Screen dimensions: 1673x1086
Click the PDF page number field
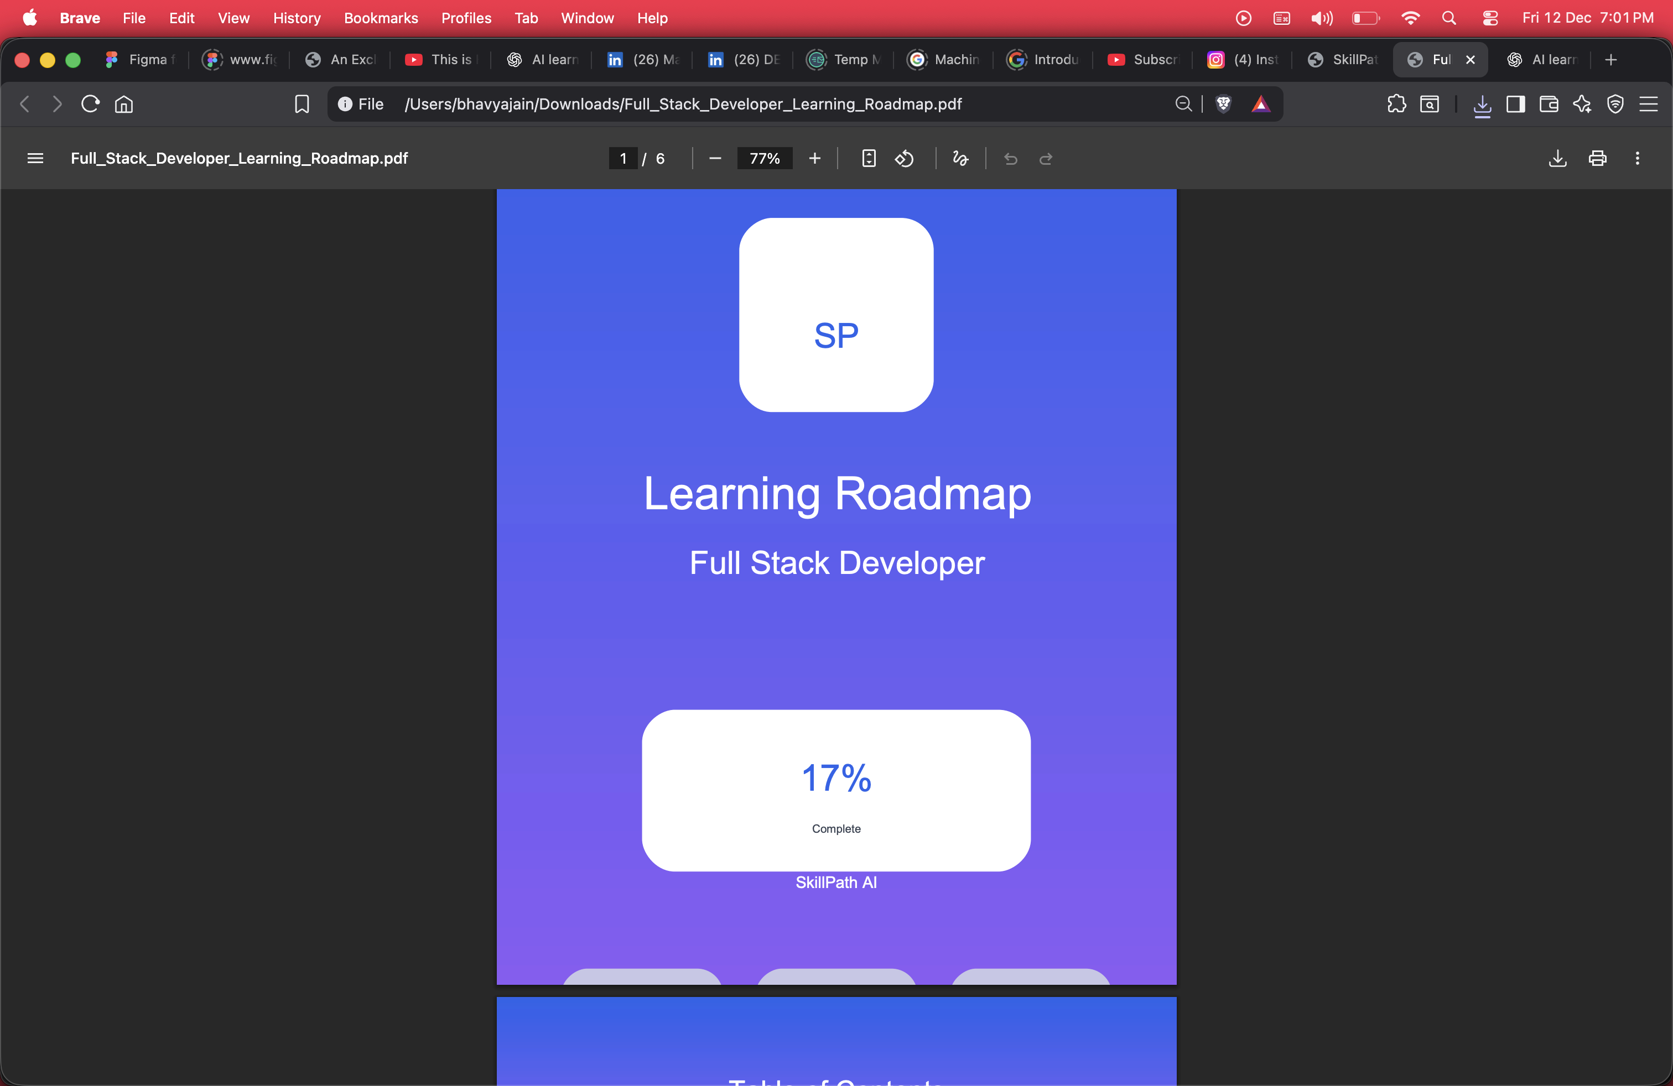click(623, 159)
